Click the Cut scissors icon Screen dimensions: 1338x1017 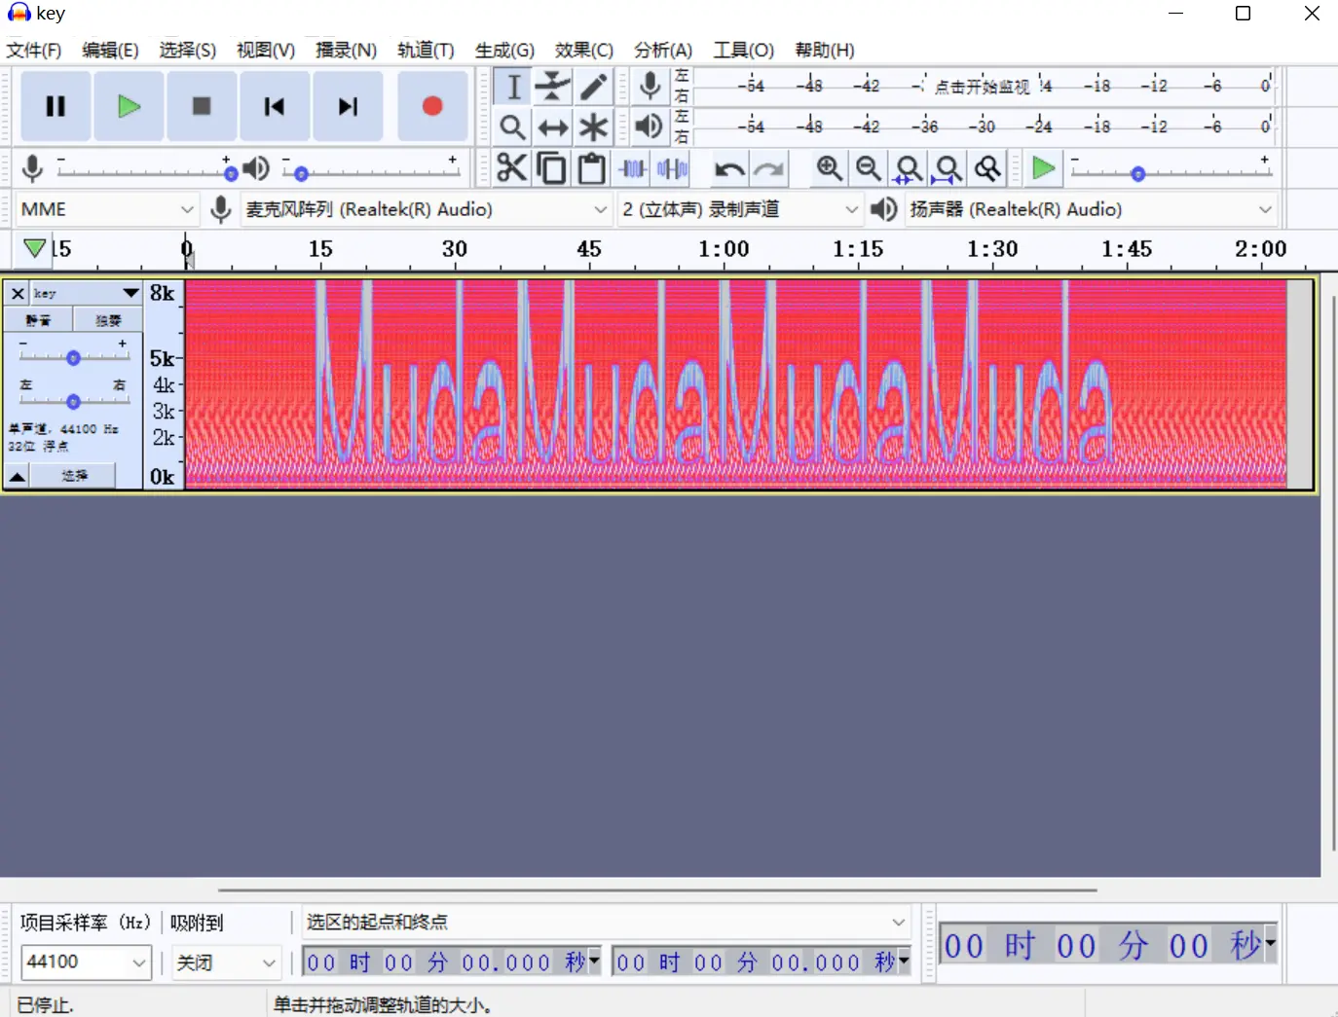pos(511,168)
